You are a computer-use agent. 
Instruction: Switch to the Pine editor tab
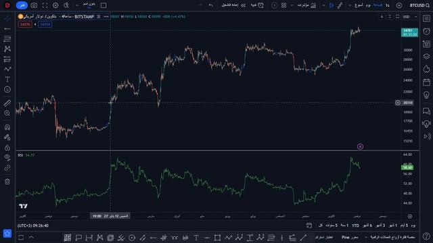350,237
